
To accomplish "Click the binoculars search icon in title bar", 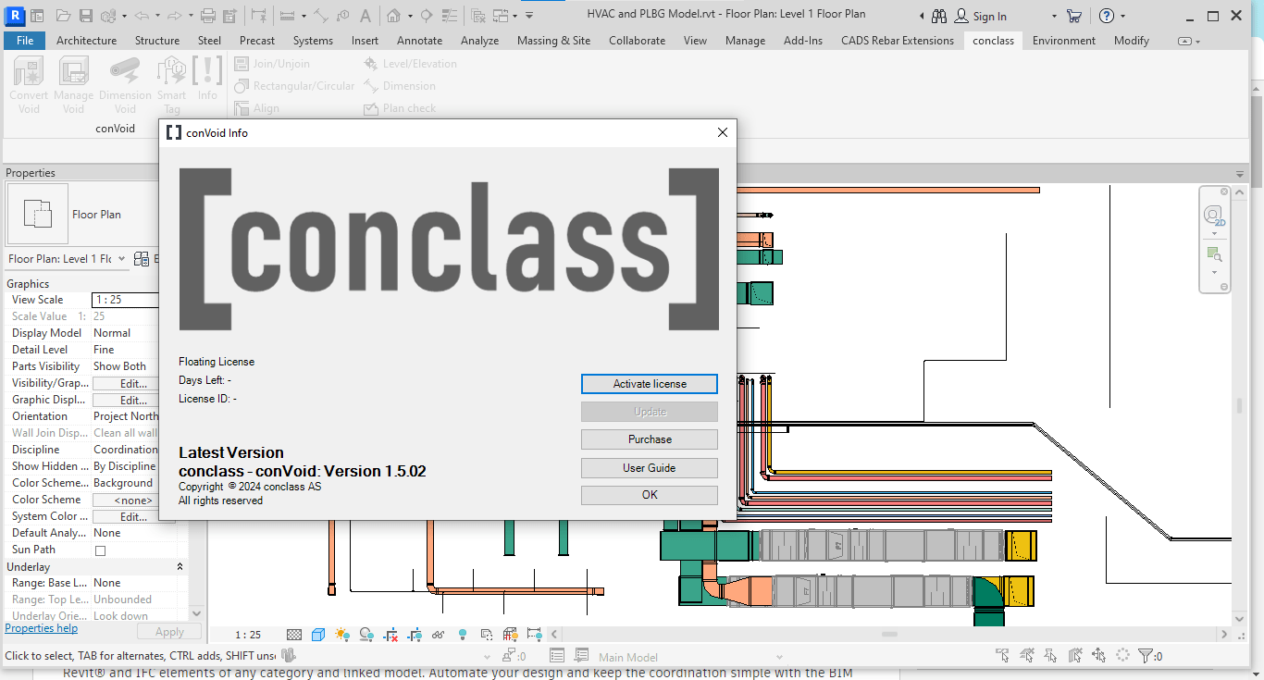I will (x=939, y=16).
